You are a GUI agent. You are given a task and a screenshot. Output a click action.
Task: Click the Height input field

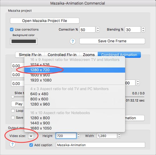pyautogui.click(x=66, y=136)
